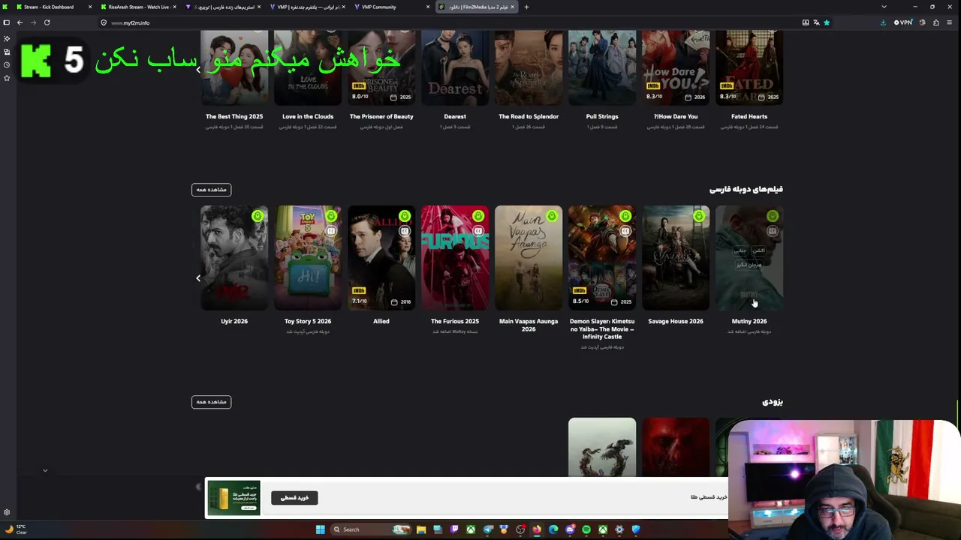Open Windows Security shield in taskbar
Viewport: 961px width, 540px height.
coord(636,529)
